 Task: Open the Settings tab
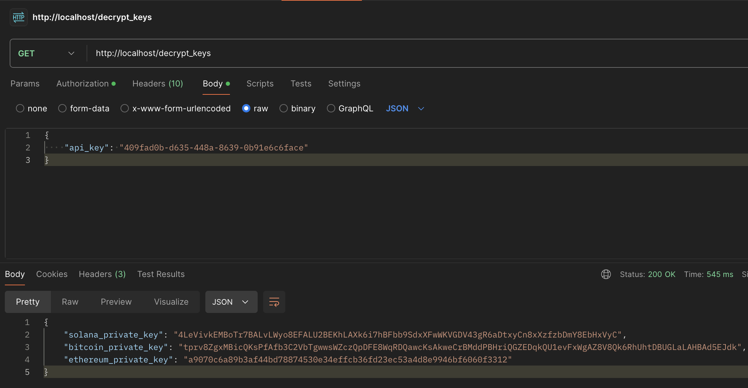point(344,84)
